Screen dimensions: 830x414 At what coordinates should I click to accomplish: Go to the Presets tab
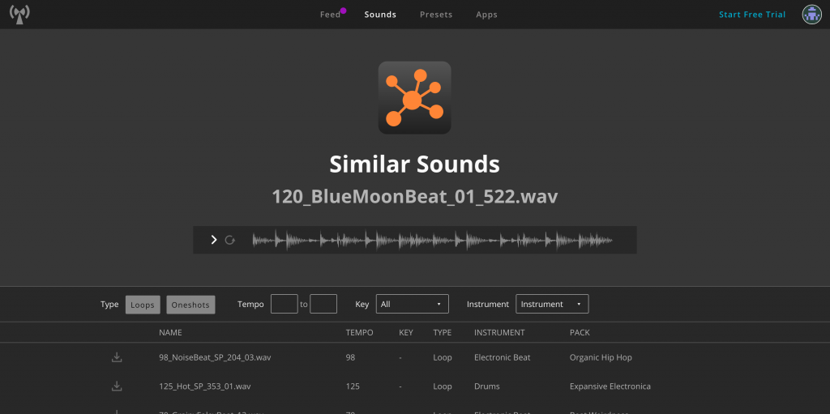tap(436, 15)
